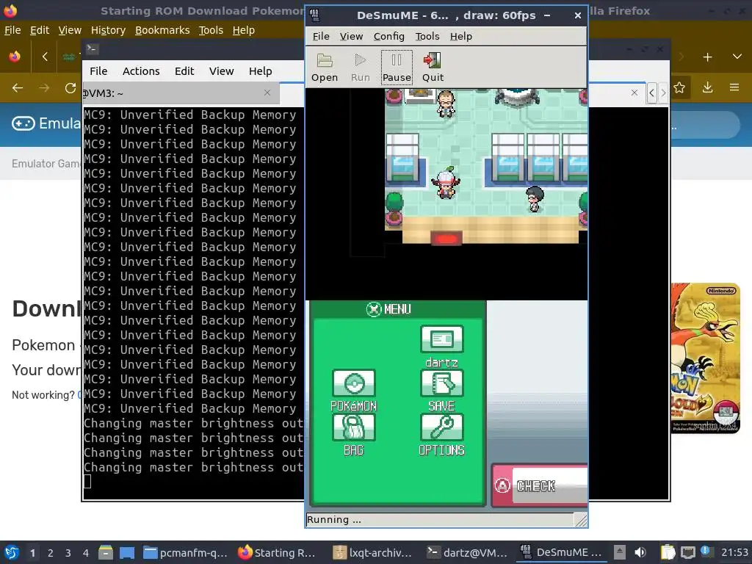Screen dimensions: 752x564
Task: Open DeSmuME Config menu
Action: 389,37
